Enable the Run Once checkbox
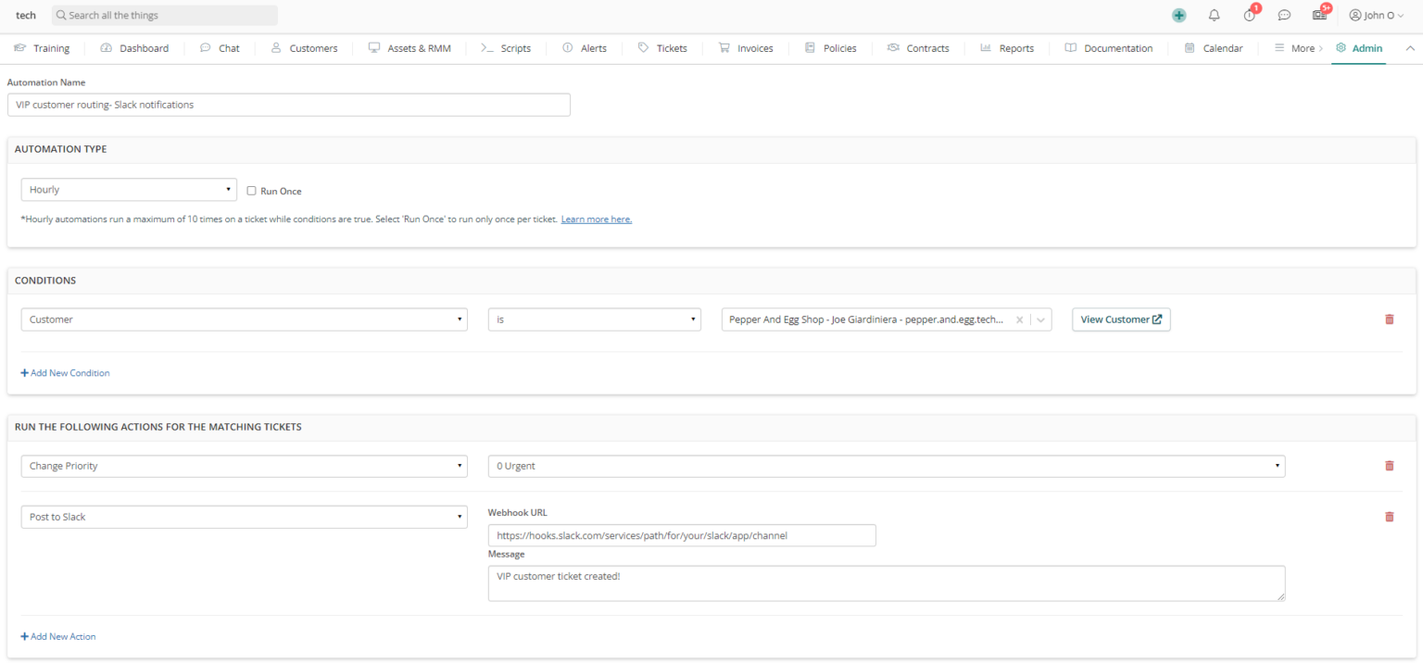This screenshot has height=663, width=1423. tap(252, 191)
